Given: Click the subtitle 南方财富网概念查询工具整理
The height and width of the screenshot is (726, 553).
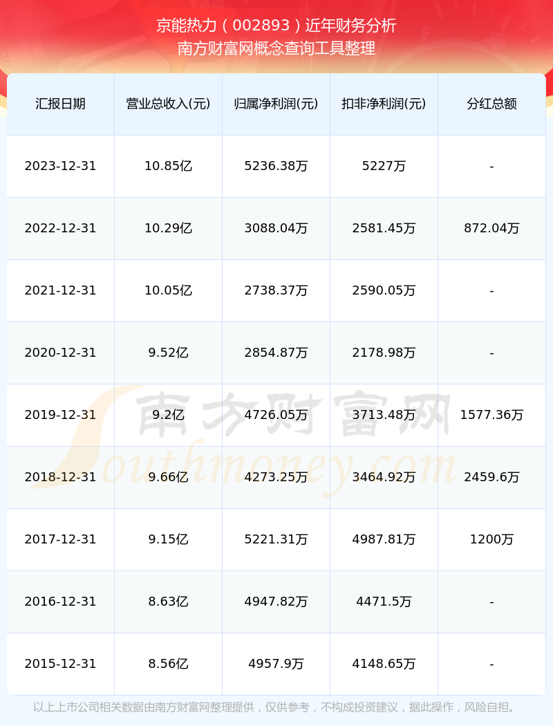Looking at the screenshot, I should [x=276, y=48].
